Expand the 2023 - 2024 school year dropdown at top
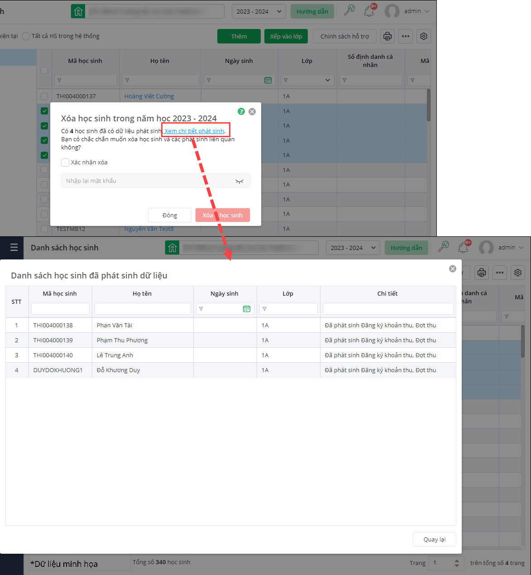531x575 pixels. (258, 11)
